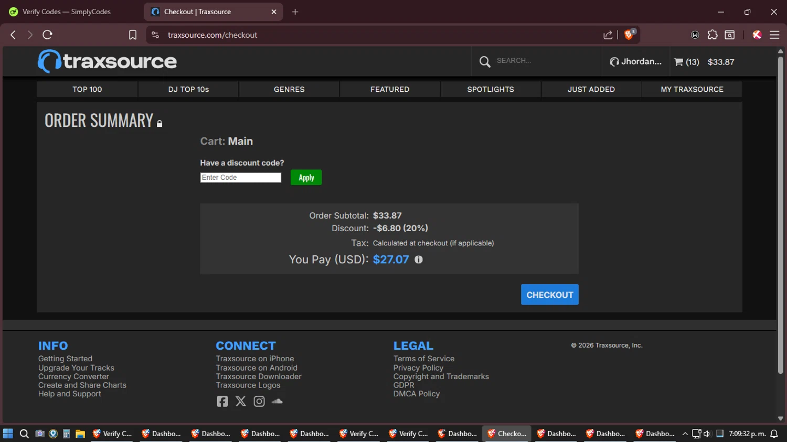Click the Traxsource logo
This screenshot has height=442, width=787.
(107, 61)
